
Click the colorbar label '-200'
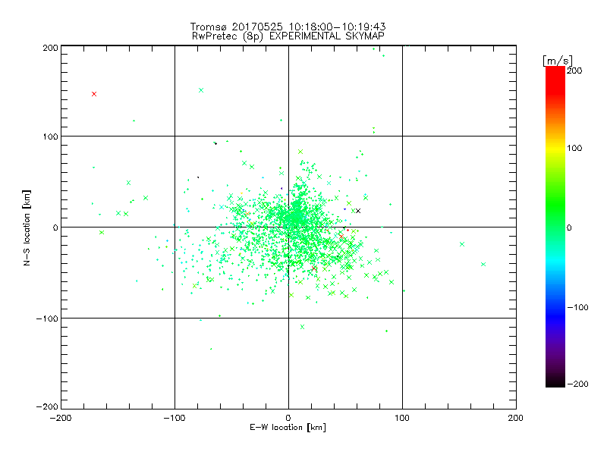[577, 384]
